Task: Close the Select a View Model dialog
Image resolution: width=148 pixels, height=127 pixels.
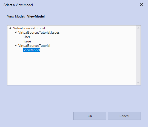Action: pos(141,5)
